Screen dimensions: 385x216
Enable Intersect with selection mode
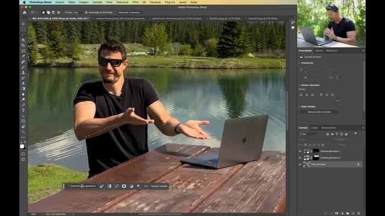click(x=58, y=12)
